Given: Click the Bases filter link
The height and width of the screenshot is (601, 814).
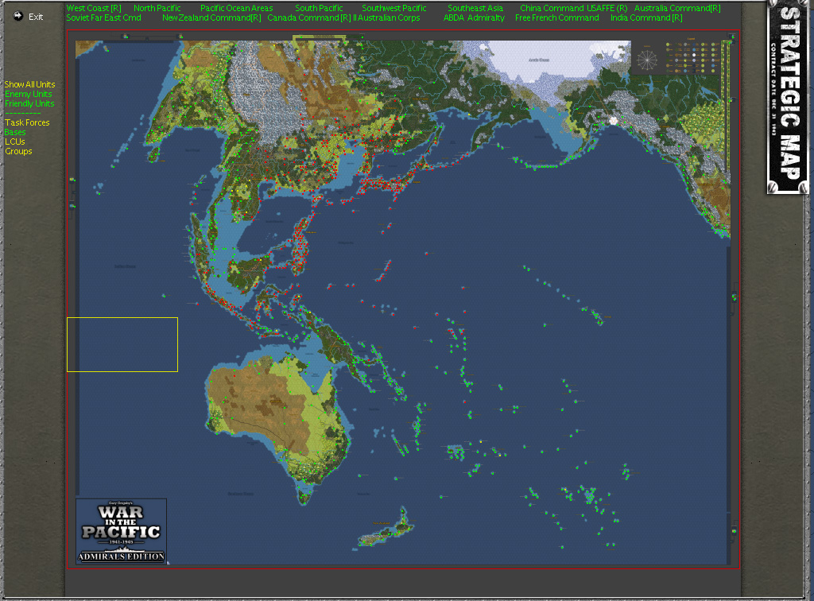Looking at the screenshot, I should [x=14, y=132].
